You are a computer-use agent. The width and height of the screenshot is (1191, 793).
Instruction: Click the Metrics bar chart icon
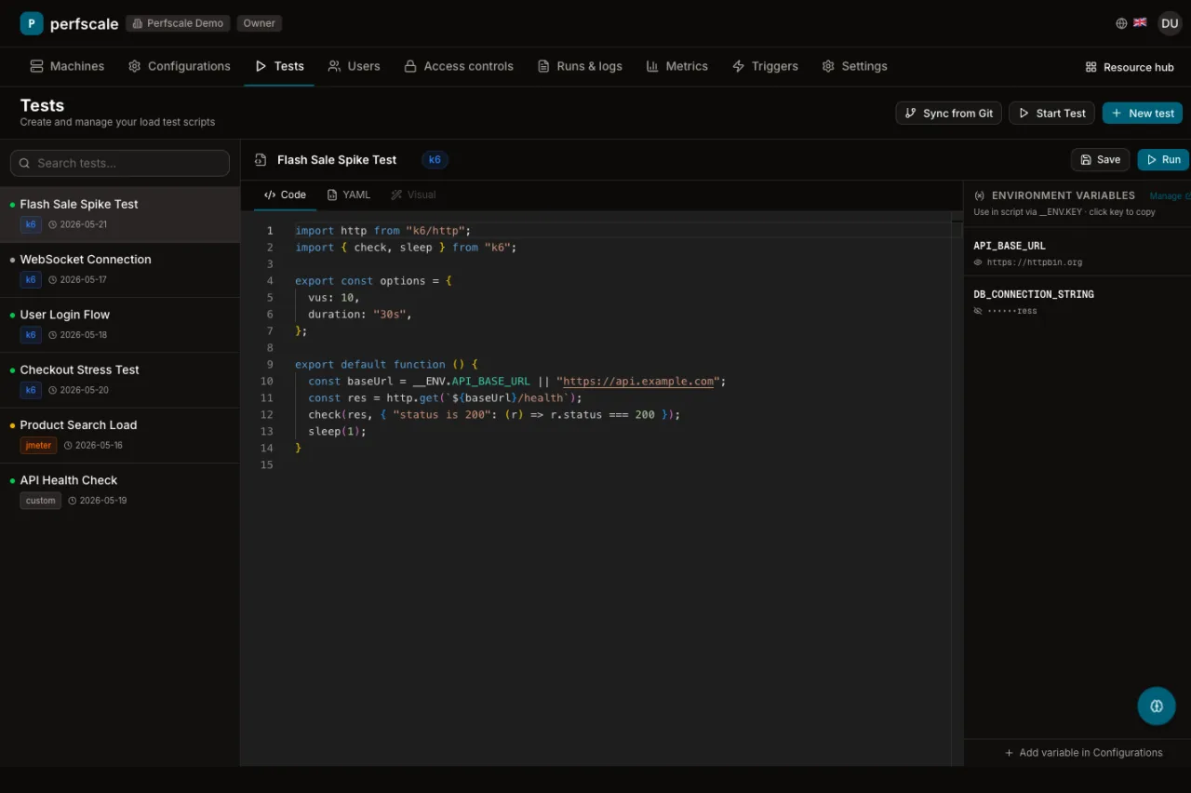(652, 66)
